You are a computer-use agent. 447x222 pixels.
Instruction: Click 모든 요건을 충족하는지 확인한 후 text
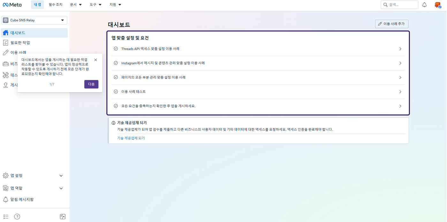[x=158, y=106]
